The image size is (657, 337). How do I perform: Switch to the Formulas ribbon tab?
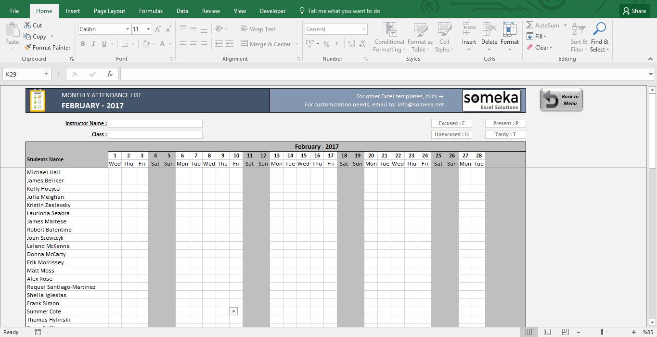pos(151,11)
